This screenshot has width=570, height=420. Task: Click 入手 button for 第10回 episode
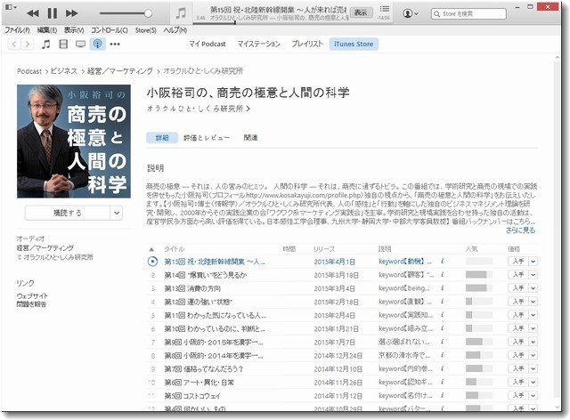click(x=518, y=328)
